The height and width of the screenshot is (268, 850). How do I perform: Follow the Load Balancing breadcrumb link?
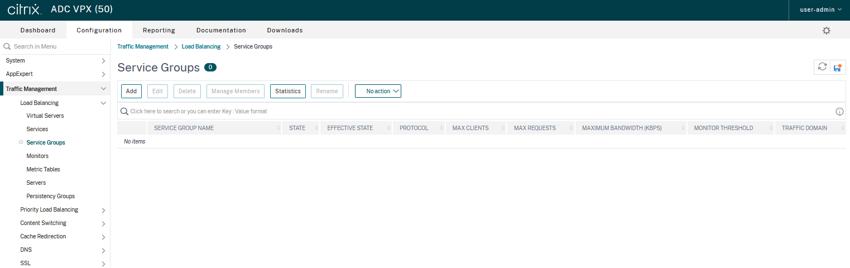pyautogui.click(x=201, y=46)
